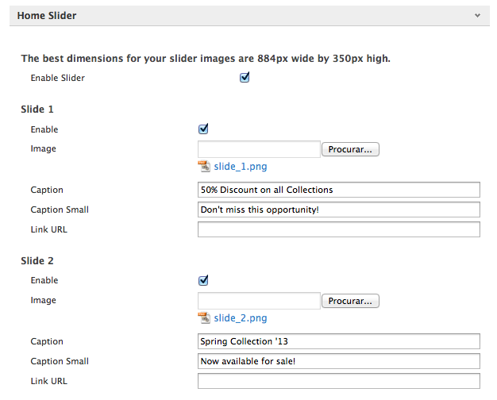Click the 'Don't miss this opportunity!' field
The height and width of the screenshot is (400, 497).
coord(338,210)
